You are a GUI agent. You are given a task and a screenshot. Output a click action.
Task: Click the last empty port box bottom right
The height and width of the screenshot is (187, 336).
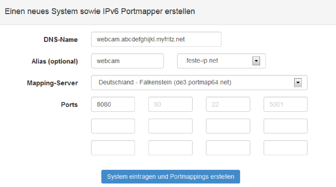(285, 147)
